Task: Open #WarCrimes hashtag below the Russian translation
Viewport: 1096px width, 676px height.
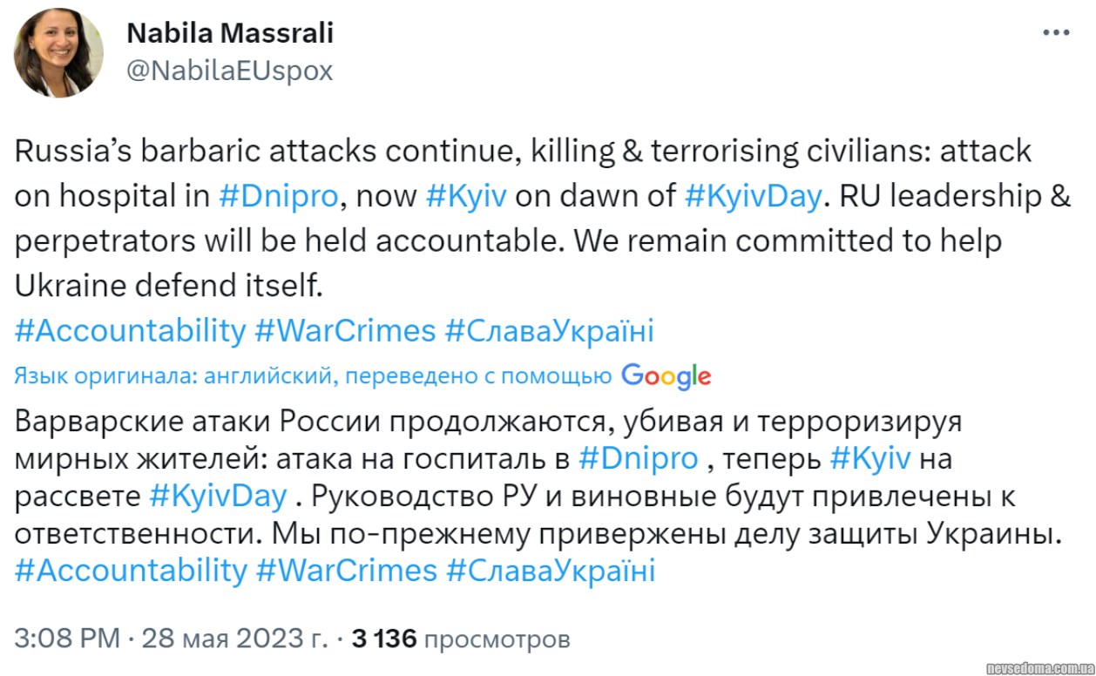Action: tap(346, 571)
